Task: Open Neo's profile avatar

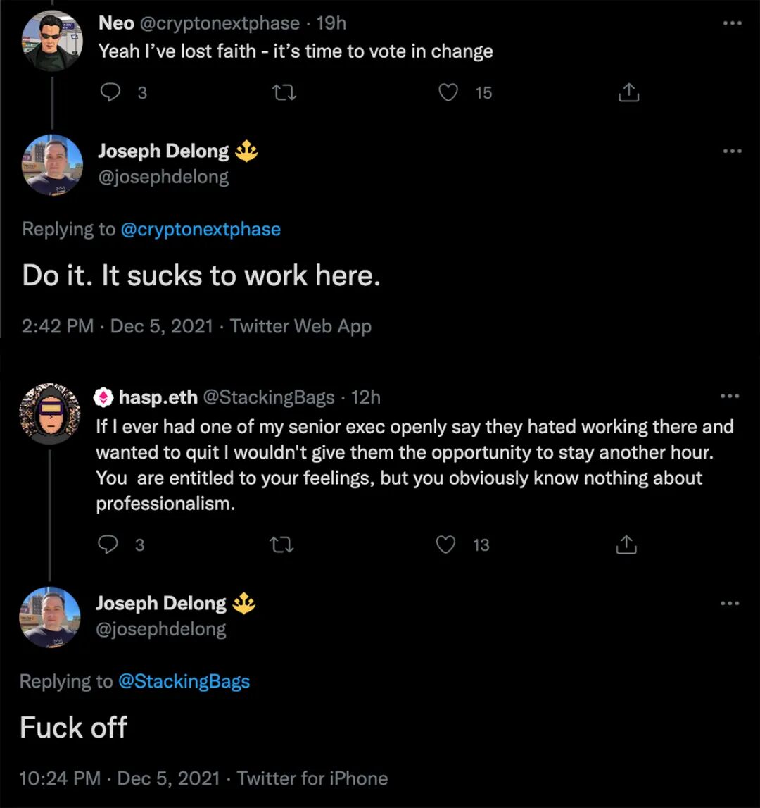Action: 53,41
